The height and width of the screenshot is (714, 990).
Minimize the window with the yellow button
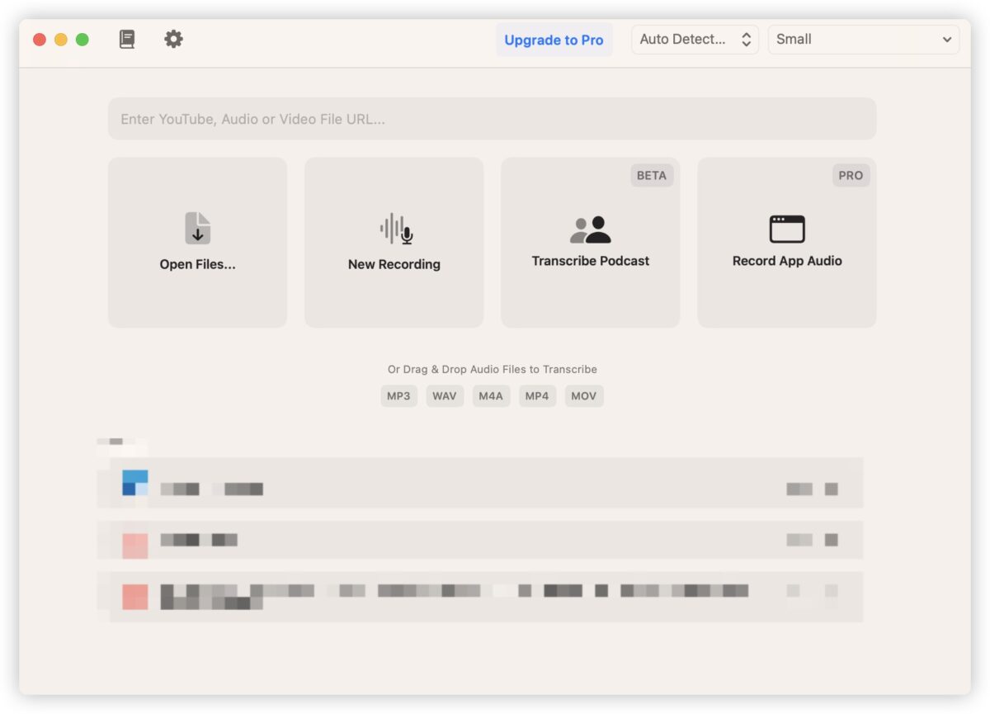point(61,40)
